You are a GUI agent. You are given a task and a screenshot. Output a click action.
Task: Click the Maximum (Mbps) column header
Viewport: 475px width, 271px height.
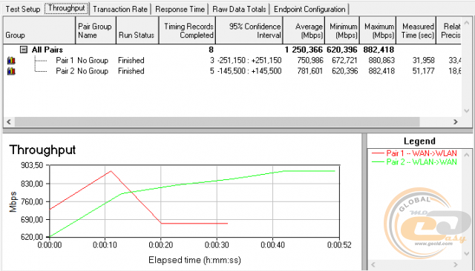click(379, 30)
